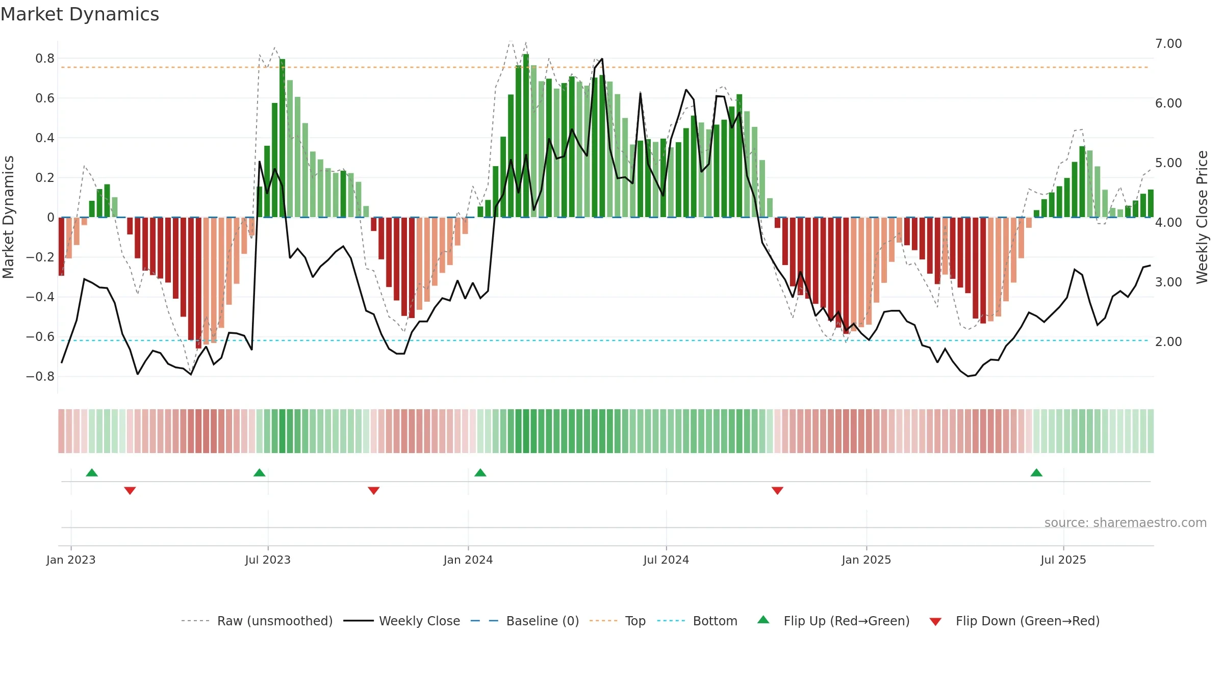Image resolution: width=1224 pixels, height=688 pixels.
Task: Click the flip-up marker near Jan 2024
Action: [x=480, y=472]
